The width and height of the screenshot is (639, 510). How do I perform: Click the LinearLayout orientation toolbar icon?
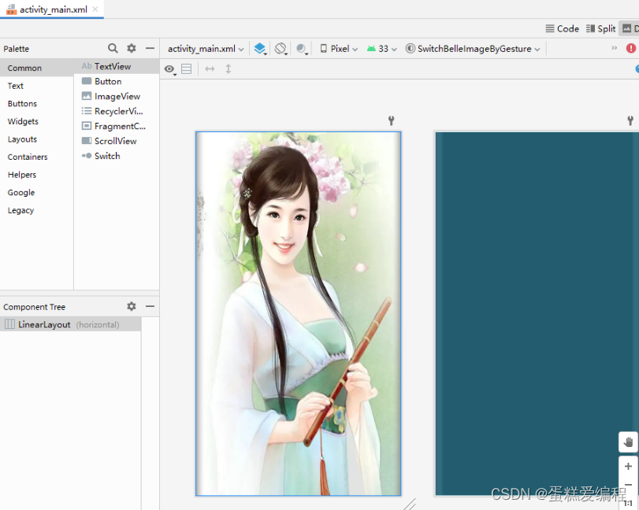tap(186, 69)
